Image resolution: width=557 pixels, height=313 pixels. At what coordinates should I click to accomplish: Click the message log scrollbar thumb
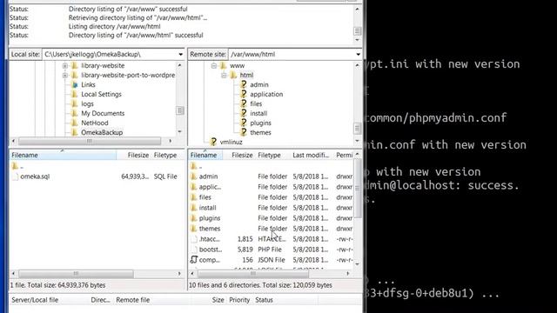(358, 31)
